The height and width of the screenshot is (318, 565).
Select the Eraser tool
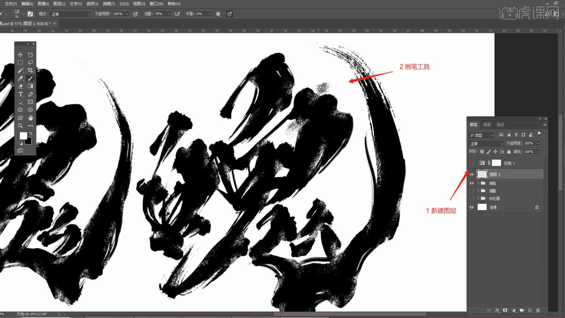click(x=20, y=86)
